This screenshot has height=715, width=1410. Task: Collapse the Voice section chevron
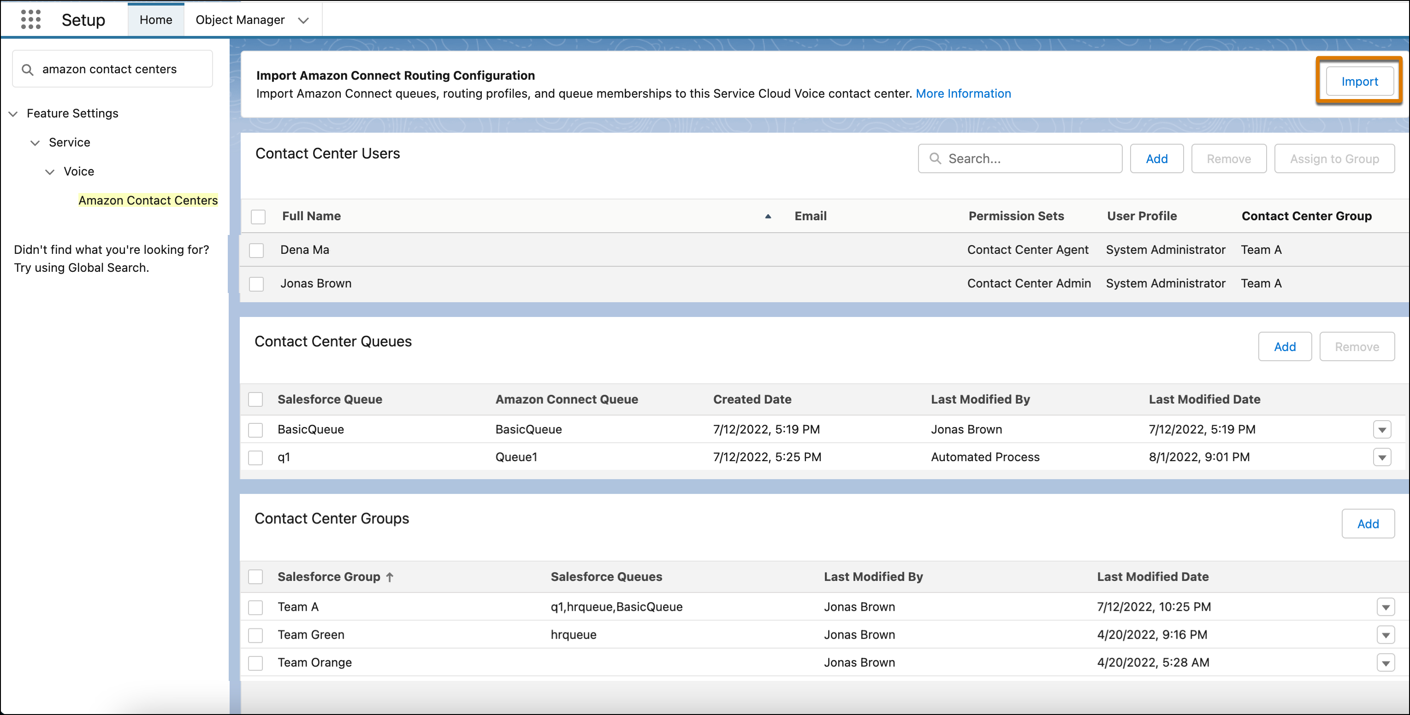click(50, 172)
